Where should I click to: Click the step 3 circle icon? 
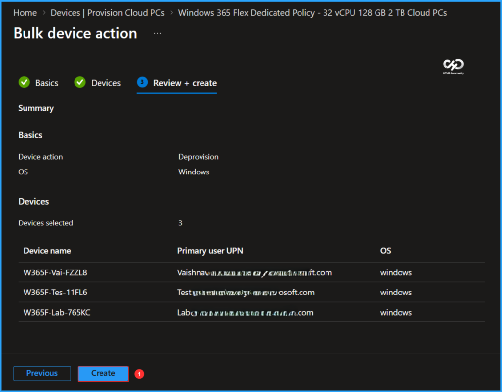click(142, 82)
